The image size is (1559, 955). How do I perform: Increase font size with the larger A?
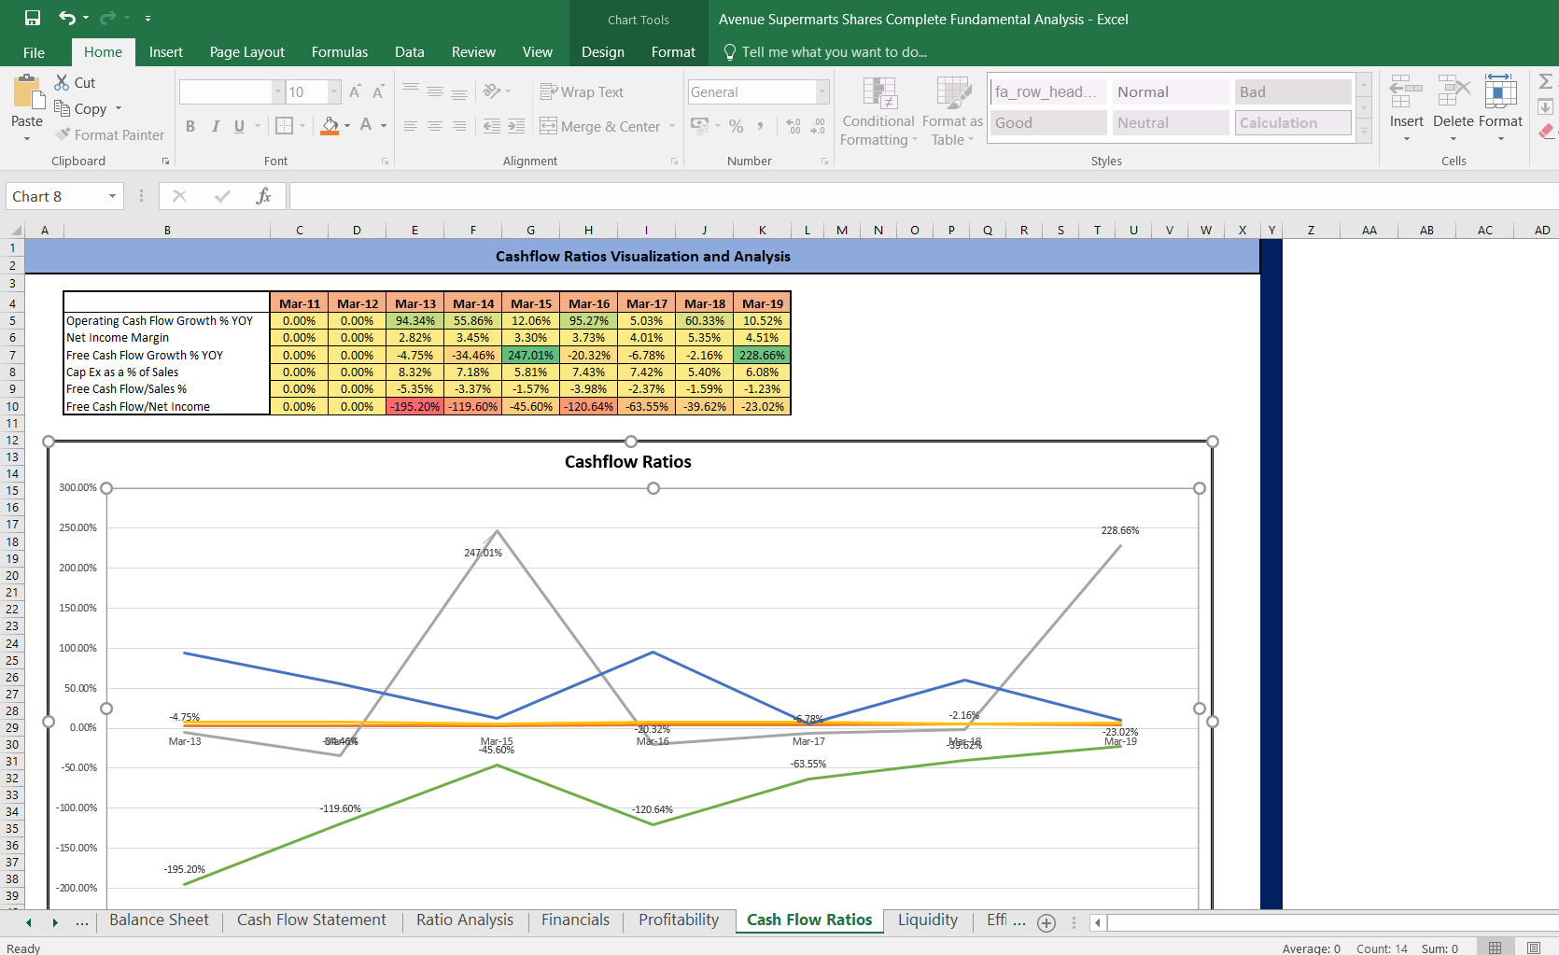355,91
